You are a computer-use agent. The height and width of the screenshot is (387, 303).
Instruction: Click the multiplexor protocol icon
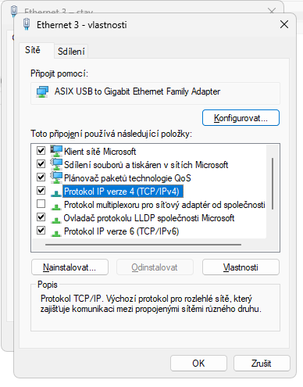tap(56, 206)
